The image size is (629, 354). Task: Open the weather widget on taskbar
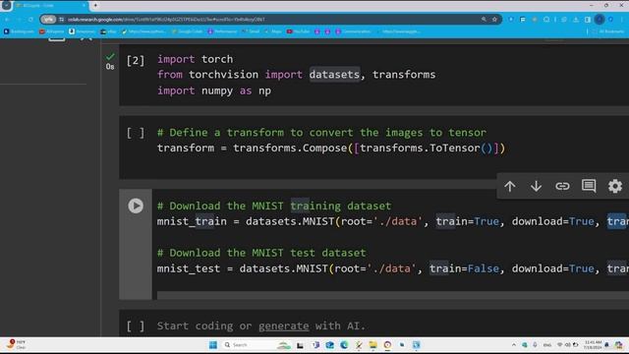click(16, 344)
